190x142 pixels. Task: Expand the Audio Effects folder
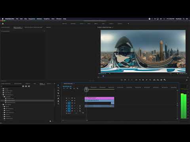click(x=2, y=93)
